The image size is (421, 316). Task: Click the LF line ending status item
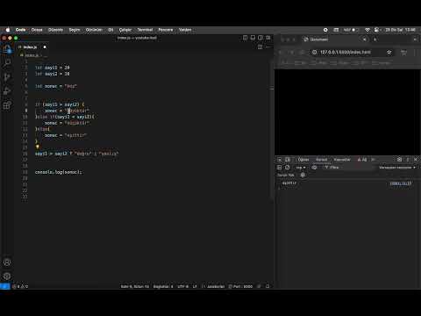click(x=195, y=286)
